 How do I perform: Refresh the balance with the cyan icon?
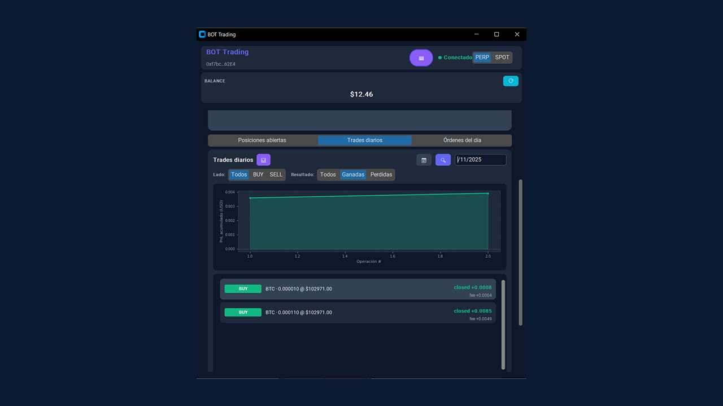click(511, 81)
